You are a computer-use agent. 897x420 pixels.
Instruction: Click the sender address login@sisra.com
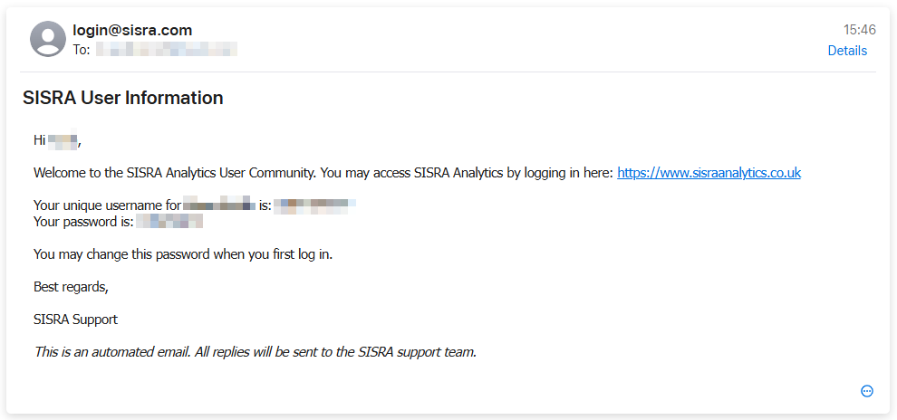(x=132, y=31)
